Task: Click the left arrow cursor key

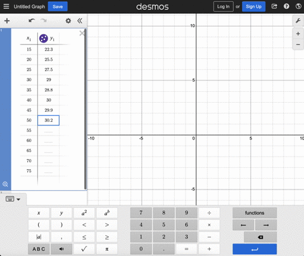Action: pyautogui.click(x=243, y=225)
